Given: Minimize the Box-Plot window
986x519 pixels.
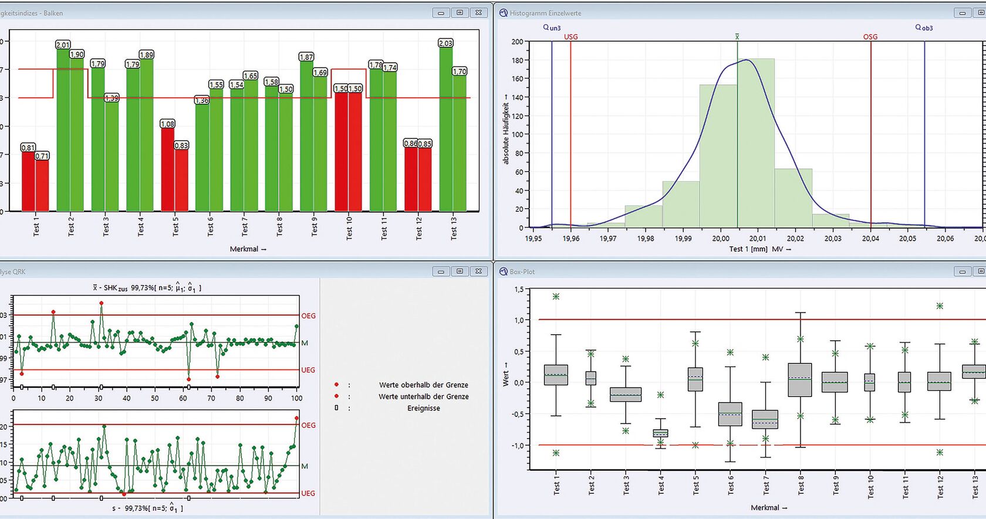Looking at the screenshot, I should pos(962,271).
